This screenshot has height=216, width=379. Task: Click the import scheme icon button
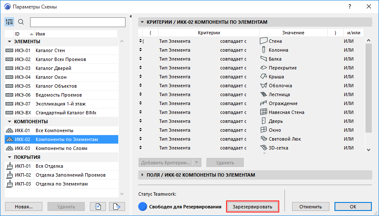click(x=98, y=207)
